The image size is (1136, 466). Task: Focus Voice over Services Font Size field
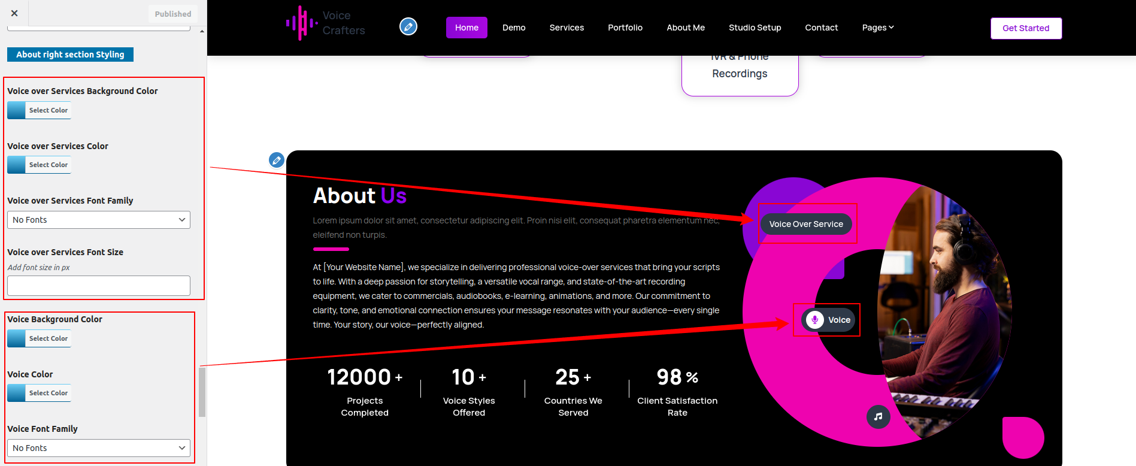pos(99,286)
